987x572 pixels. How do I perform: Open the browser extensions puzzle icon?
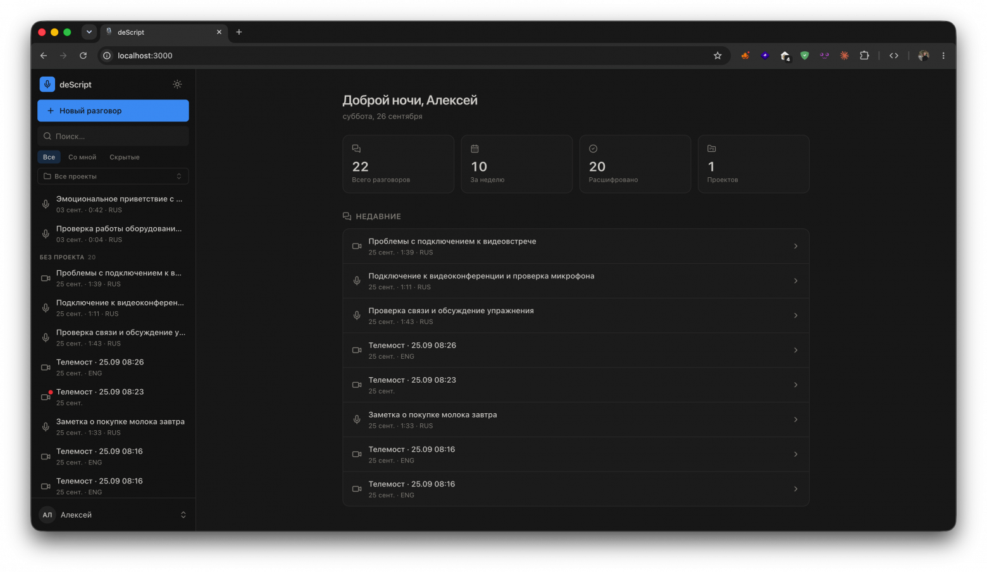tap(864, 56)
